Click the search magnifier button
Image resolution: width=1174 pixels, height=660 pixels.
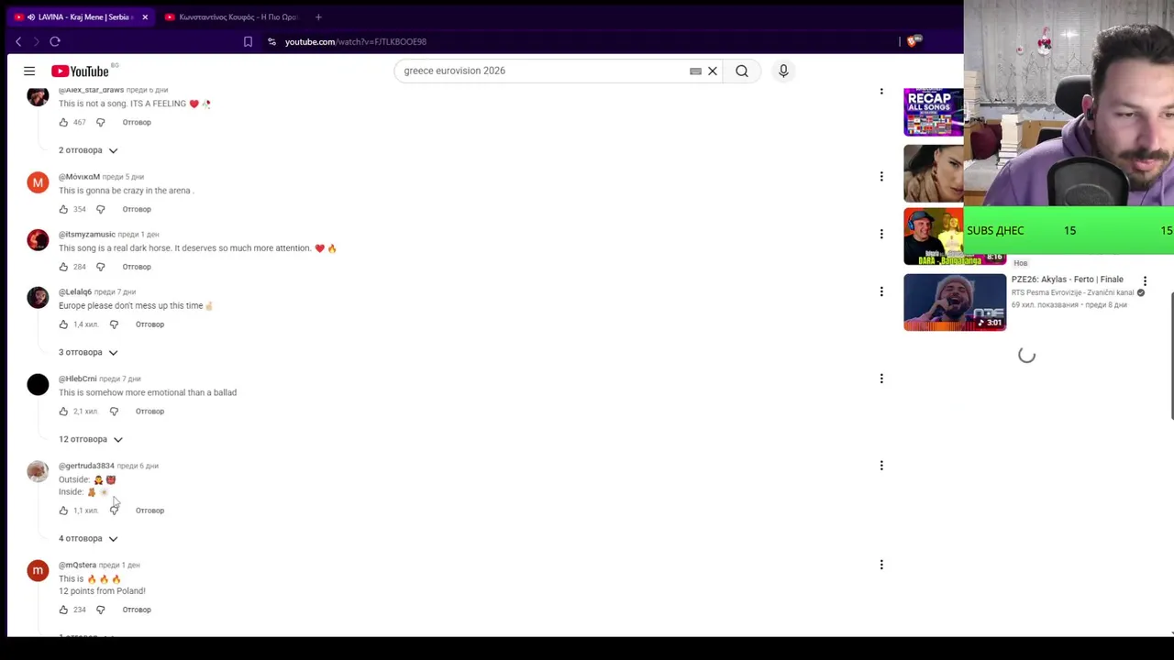741,71
